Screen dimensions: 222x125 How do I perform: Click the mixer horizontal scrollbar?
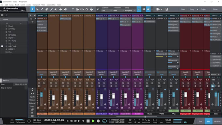[136, 117]
